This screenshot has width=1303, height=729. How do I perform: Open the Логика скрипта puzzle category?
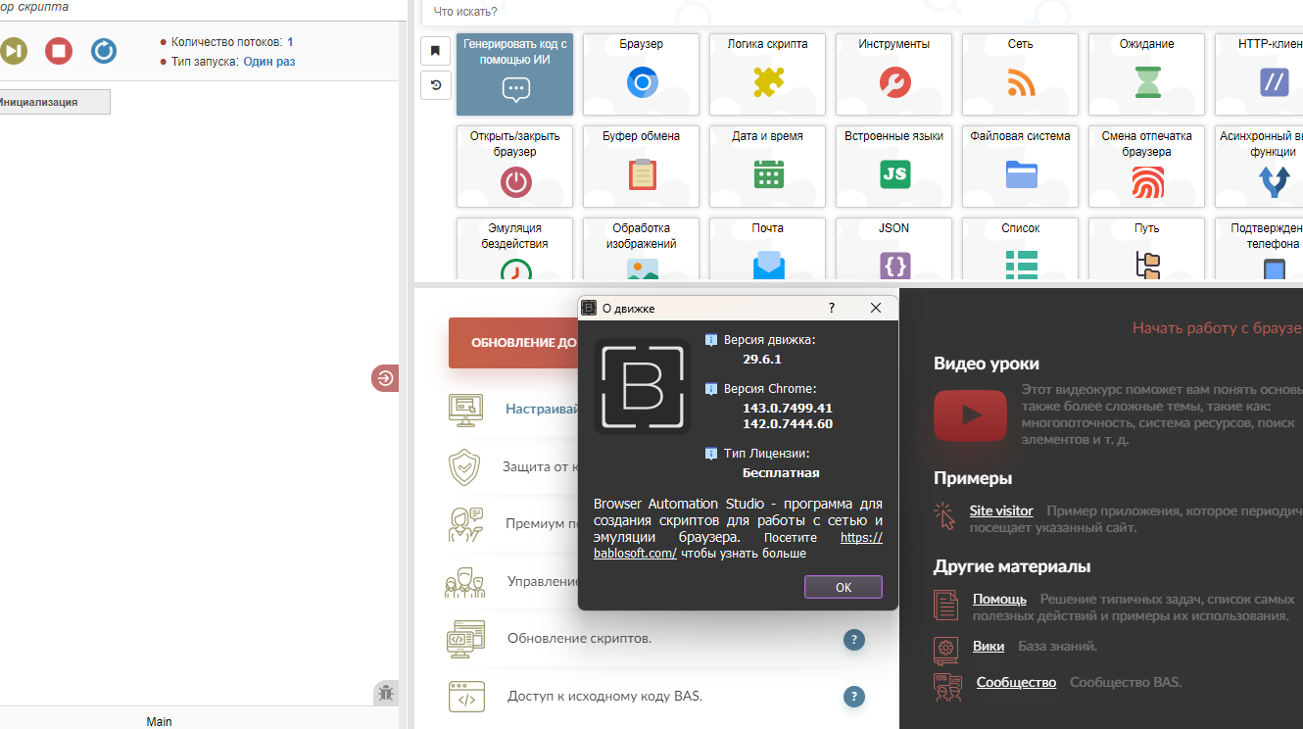[x=767, y=74]
